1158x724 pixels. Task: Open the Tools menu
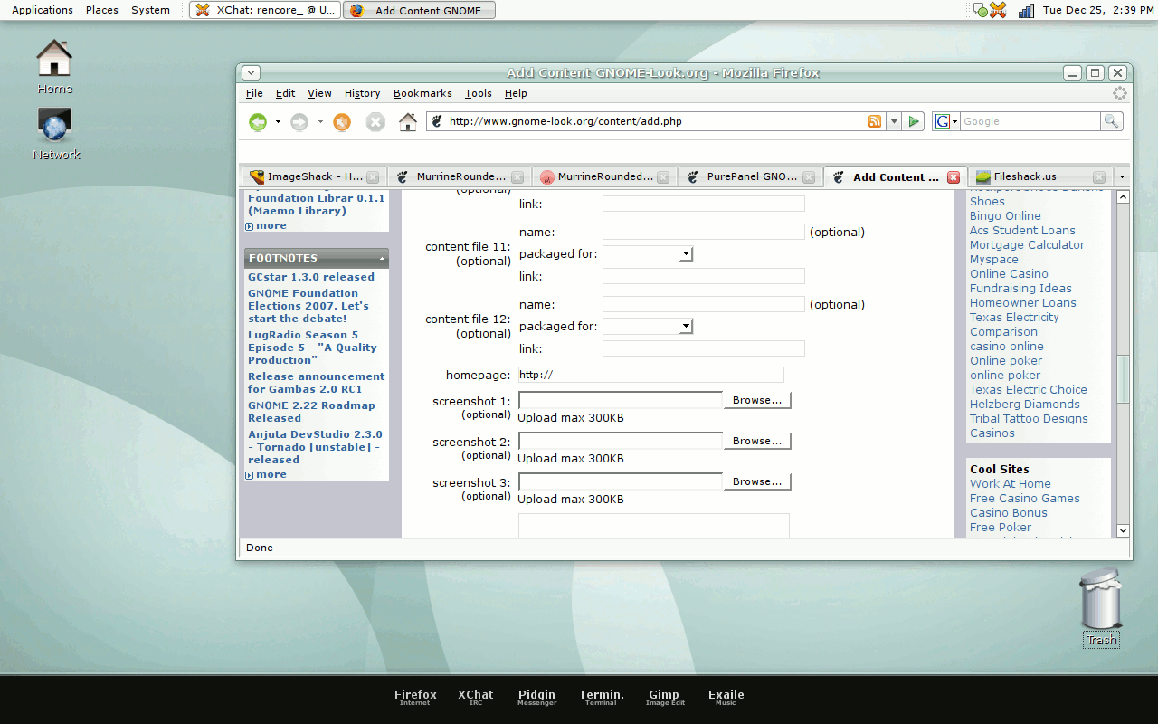[x=479, y=93]
